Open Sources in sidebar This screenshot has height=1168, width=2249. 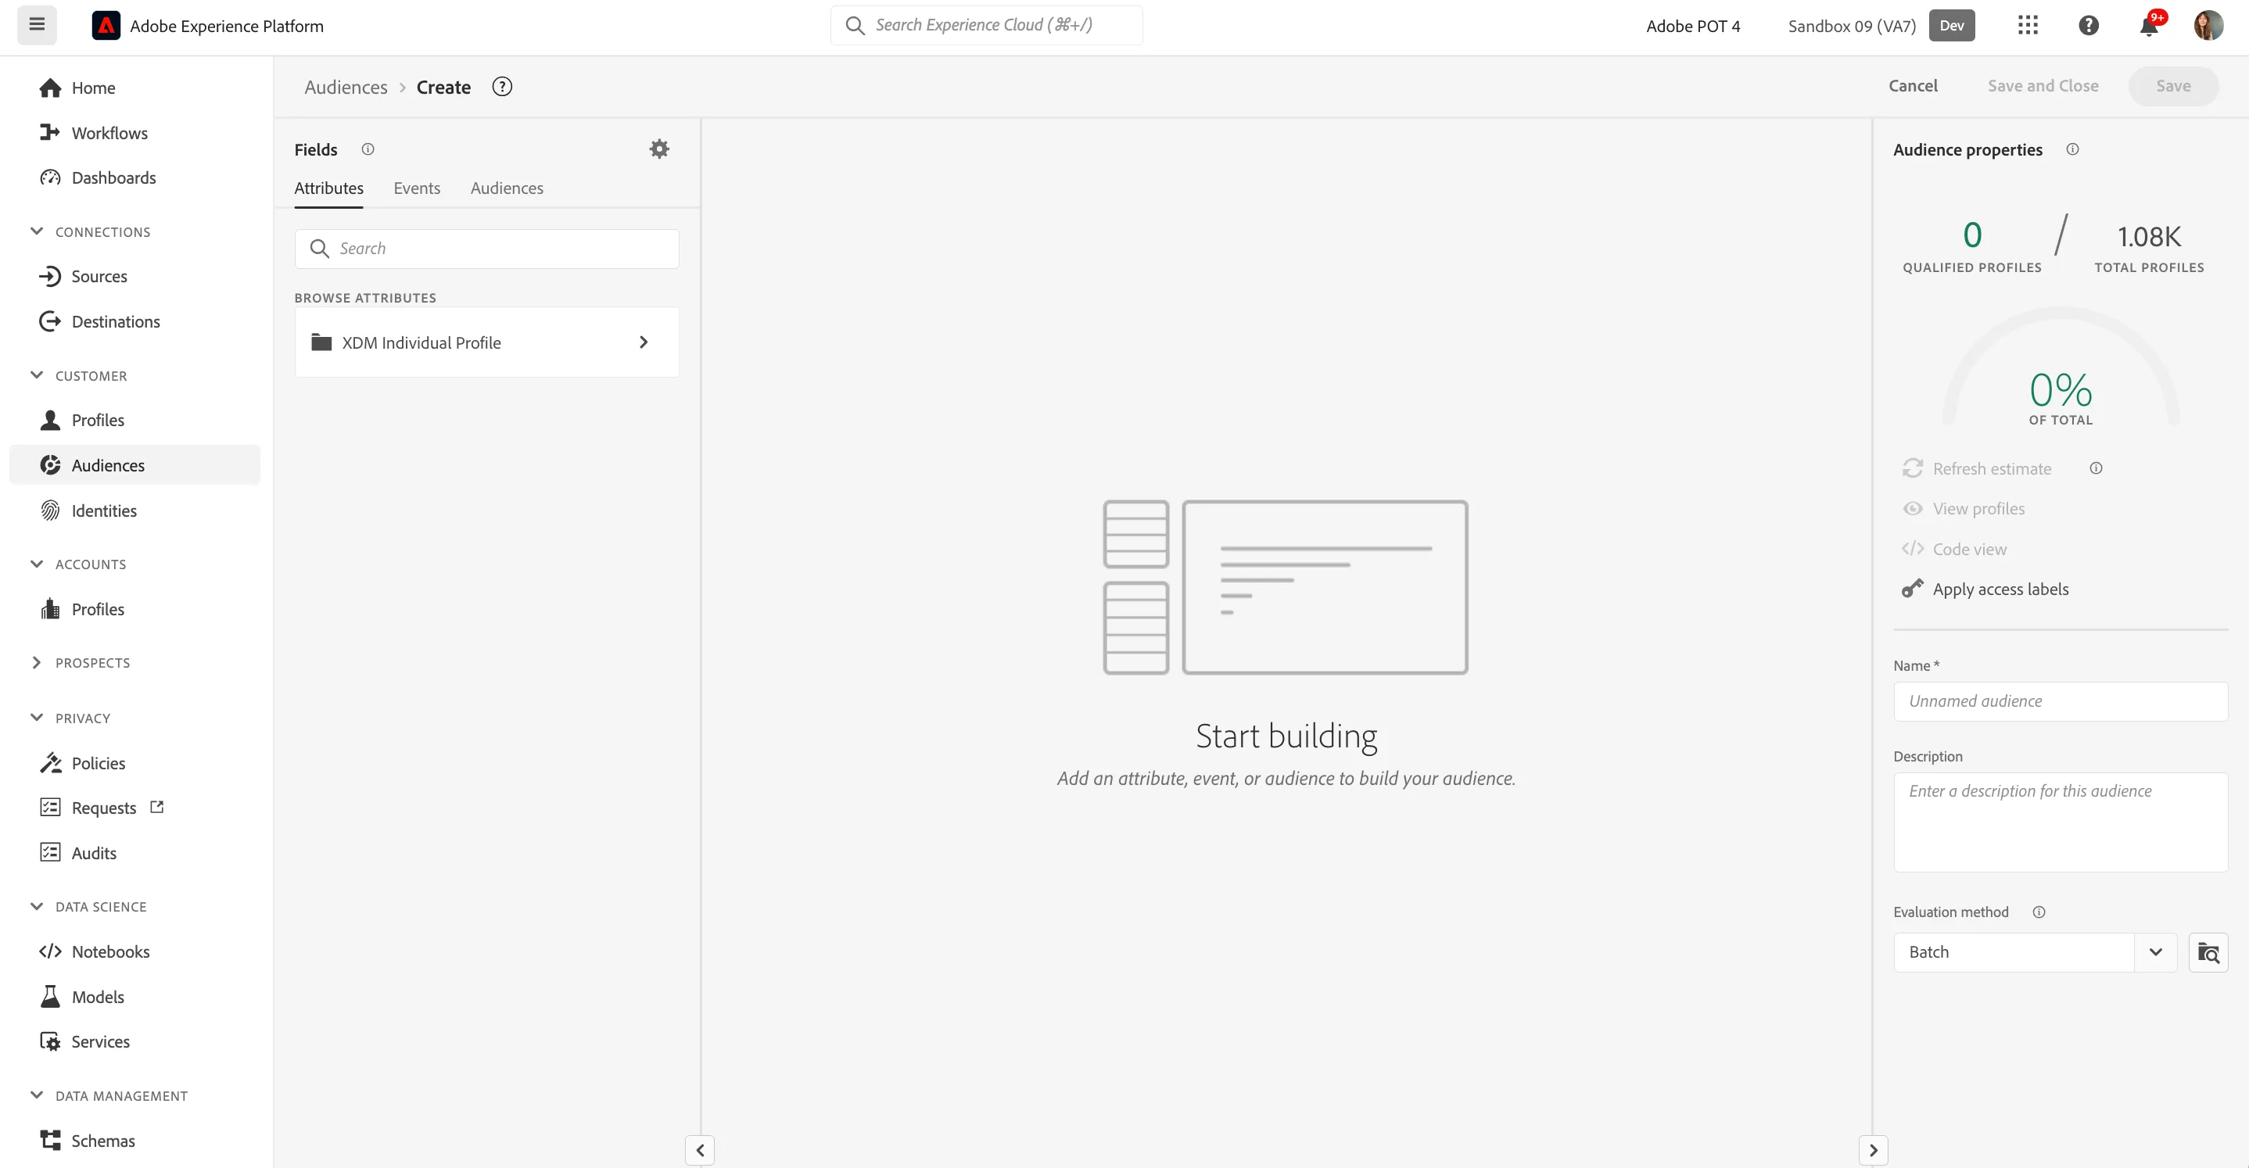point(135,277)
